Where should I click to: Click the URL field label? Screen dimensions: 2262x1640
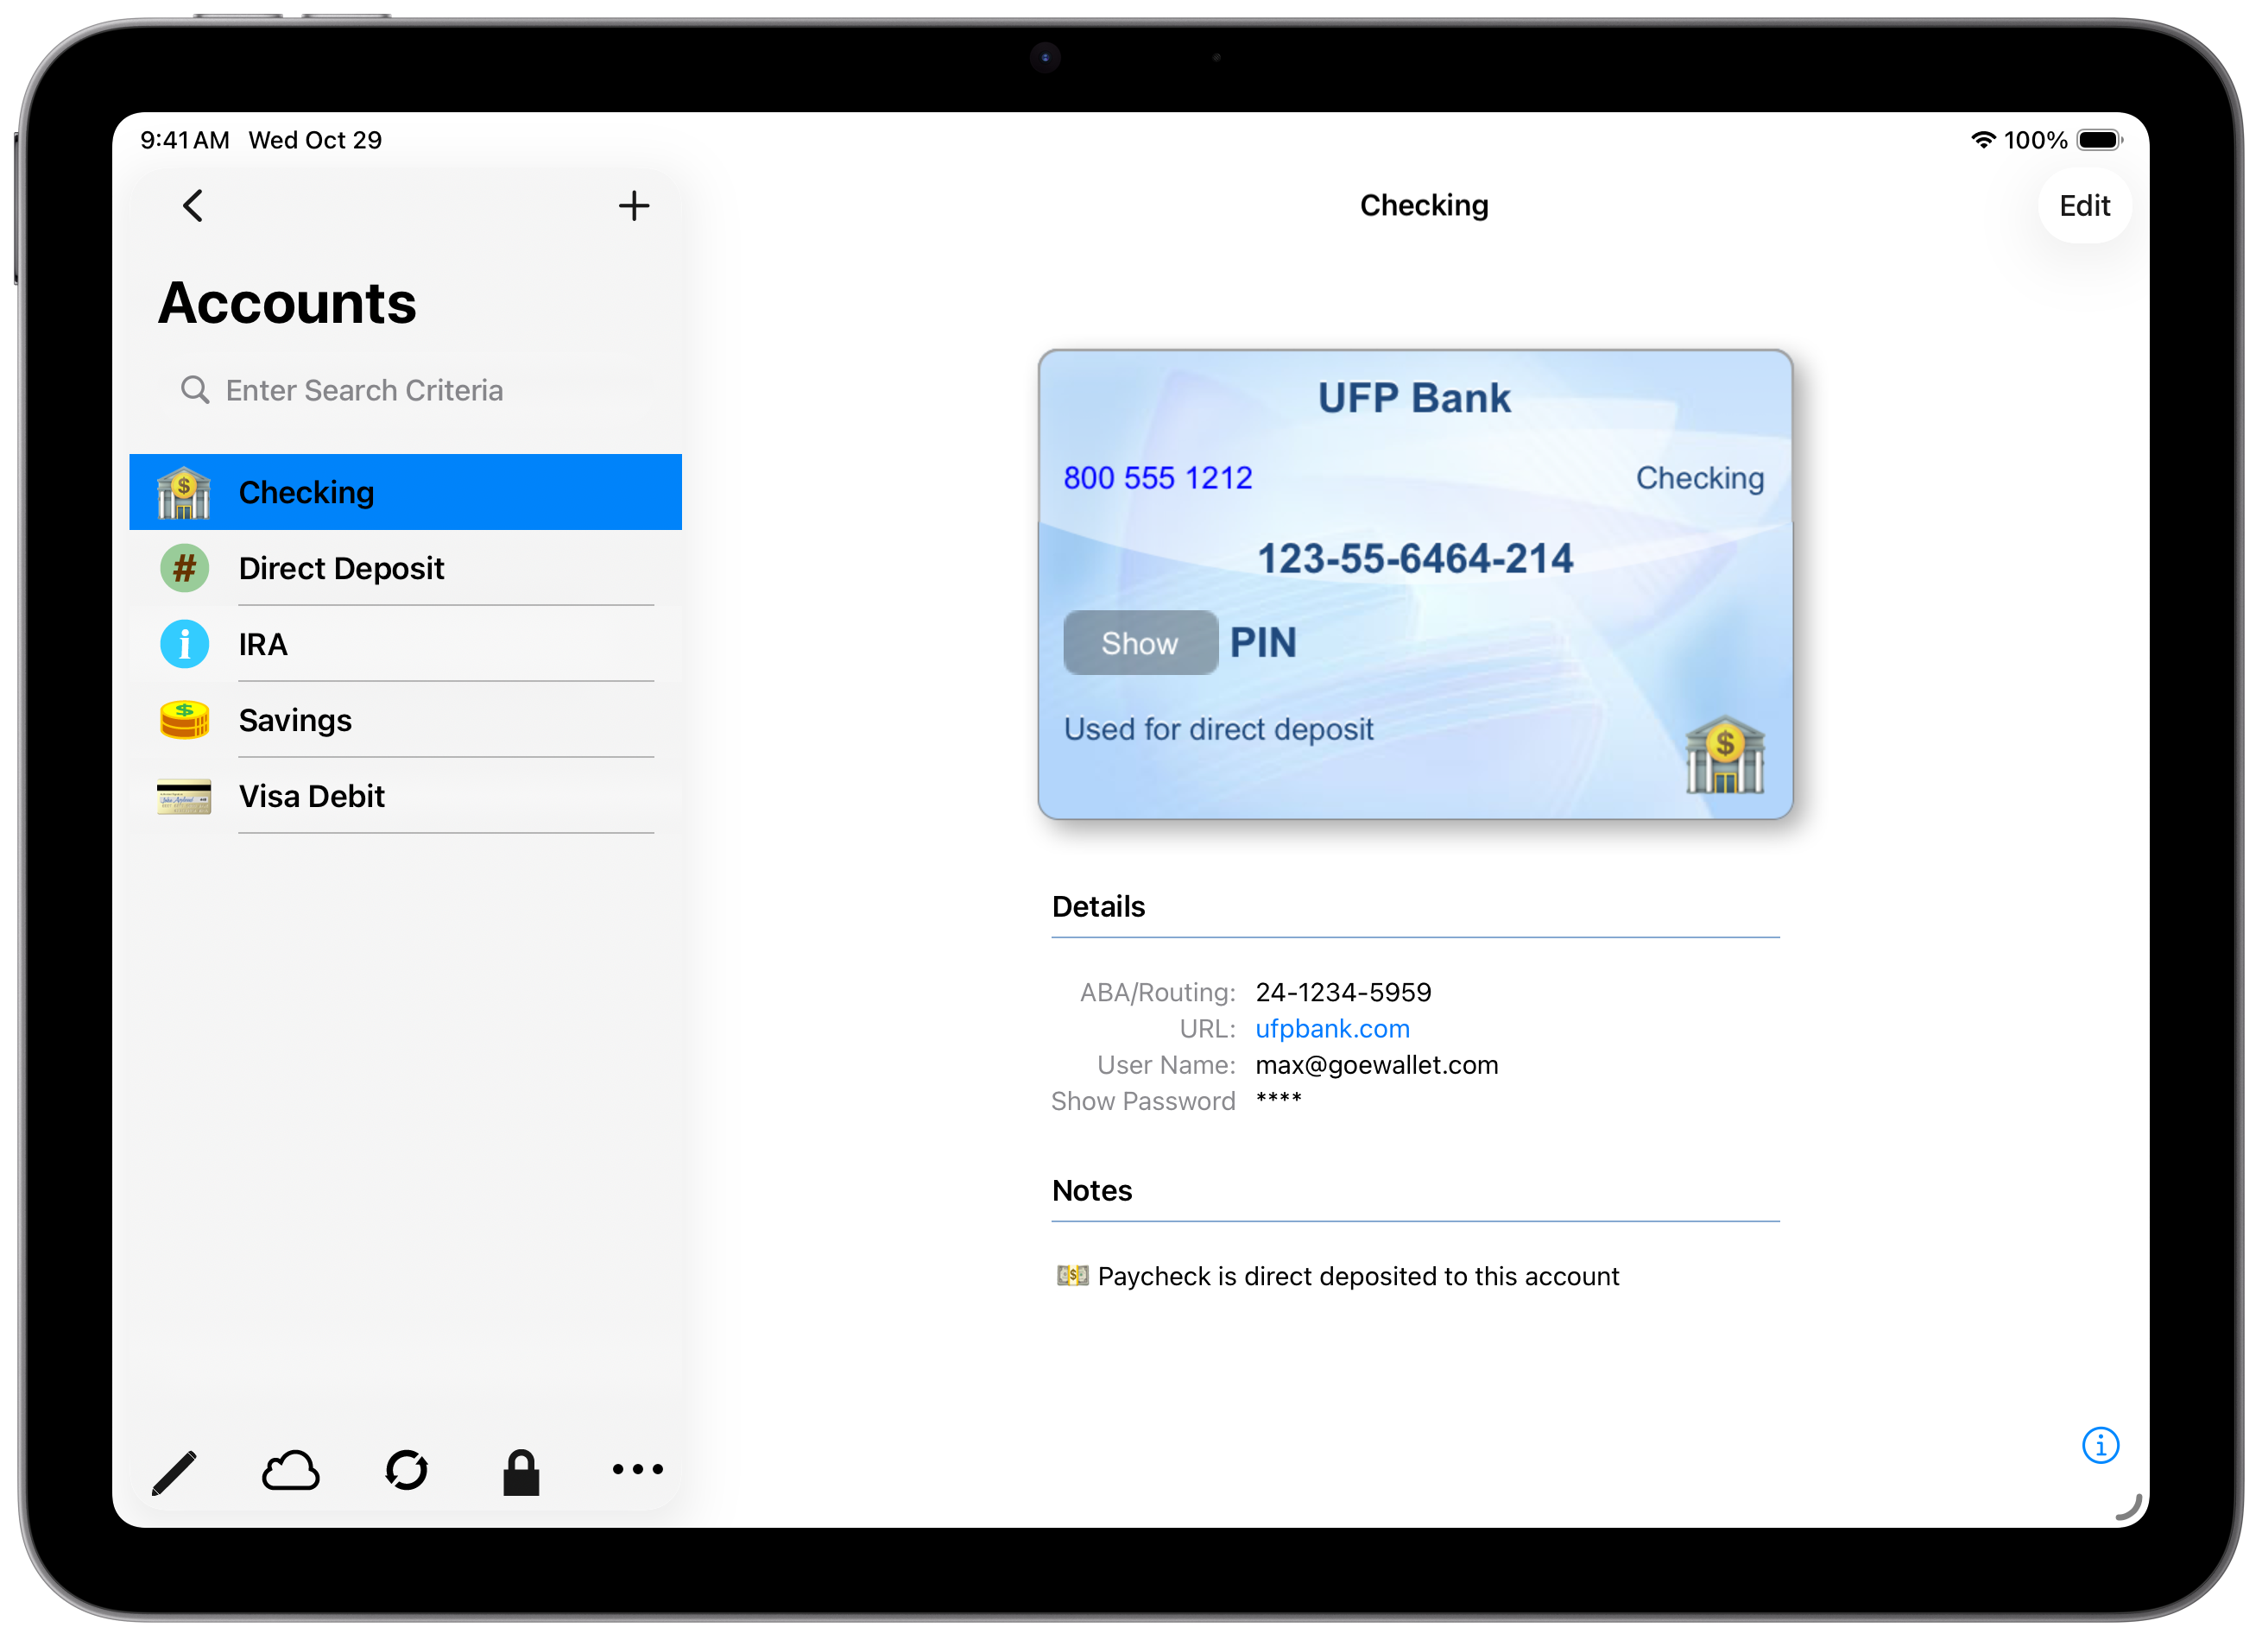coord(1207,1028)
